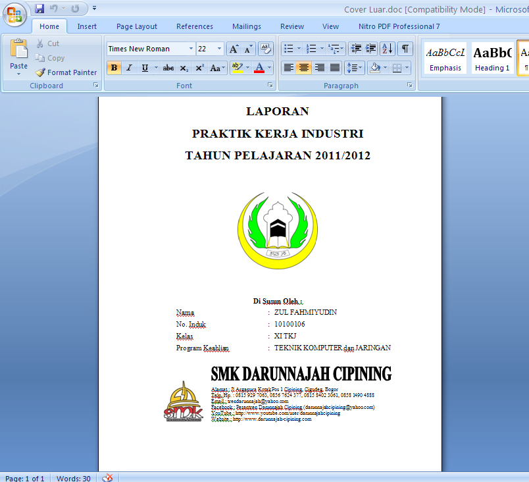Toggle italic formatting
Screen dimensions: 529x482
129,68
